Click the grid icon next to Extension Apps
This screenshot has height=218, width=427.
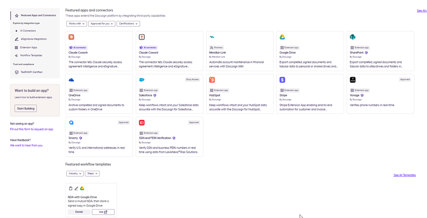17,48
